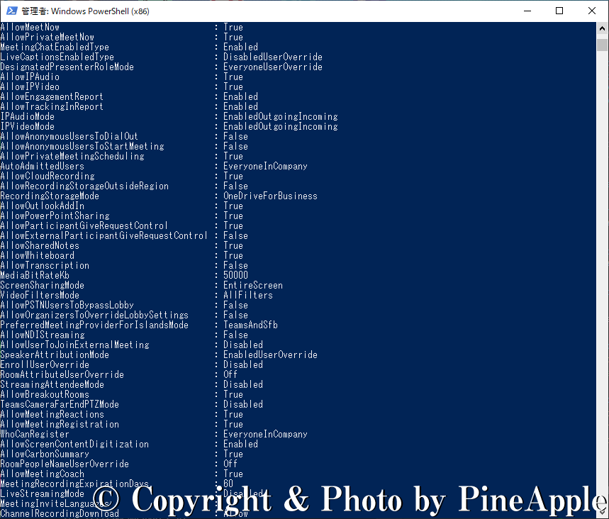
Task: Close the Windows PowerShell window
Action: [592, 11]
